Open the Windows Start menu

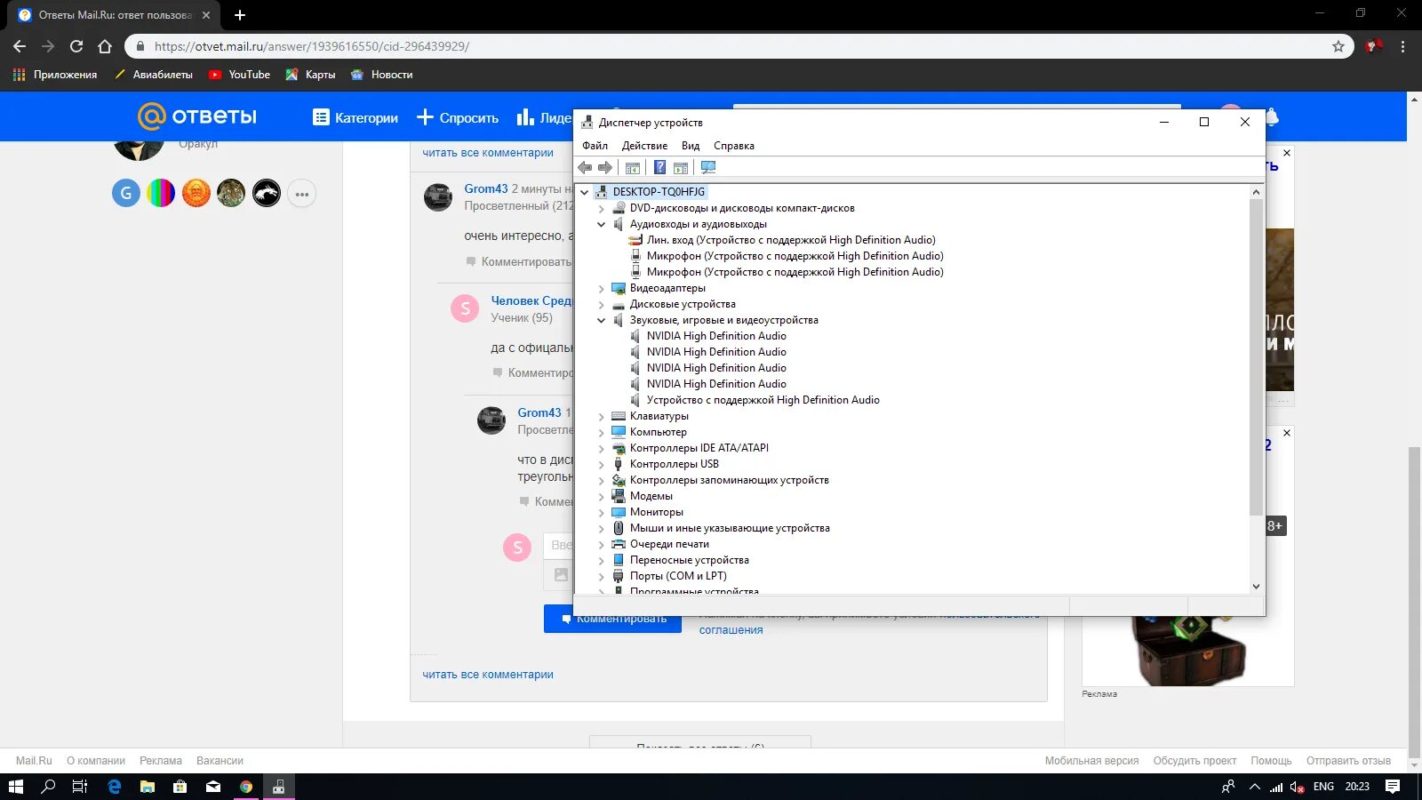[x=15, y=787]
